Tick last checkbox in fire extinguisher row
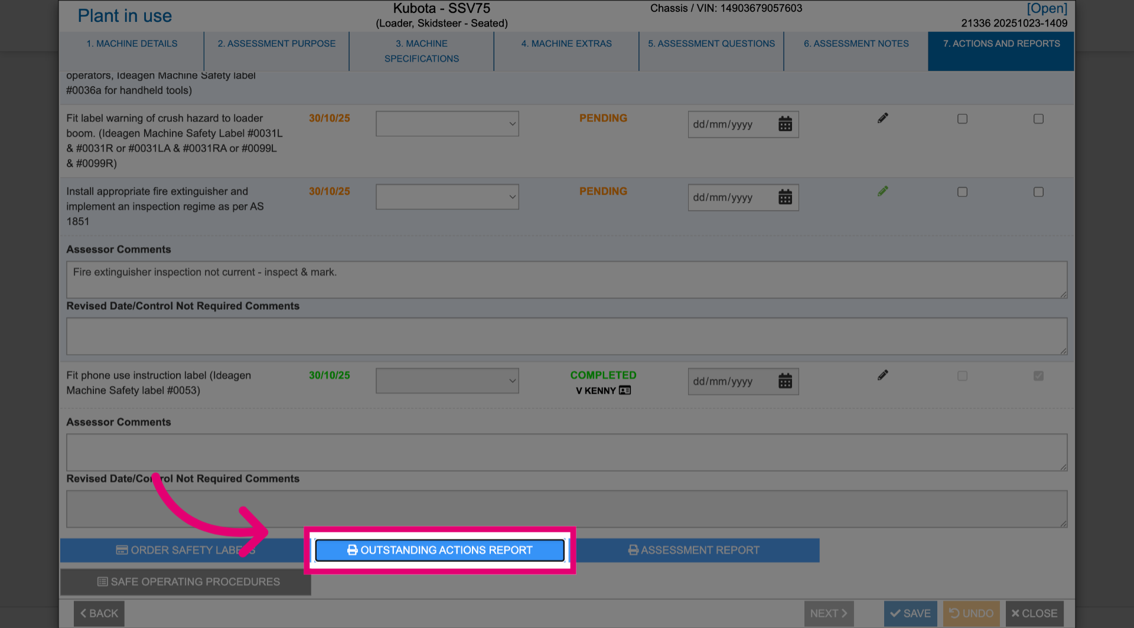The image size is (1134, 628). (1038, 192)
